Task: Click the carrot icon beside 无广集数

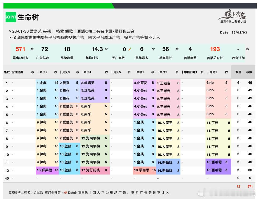Action: click(130, 49)
